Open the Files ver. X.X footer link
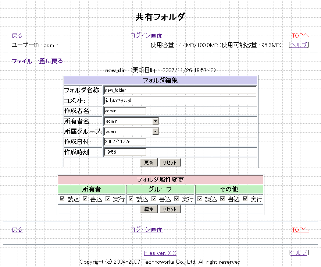Viewport: 321px width, 267px height. coord(160,253)
